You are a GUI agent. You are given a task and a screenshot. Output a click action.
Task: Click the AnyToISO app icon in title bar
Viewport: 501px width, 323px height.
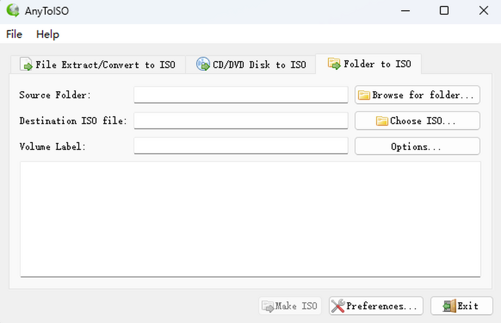(13, 11)
